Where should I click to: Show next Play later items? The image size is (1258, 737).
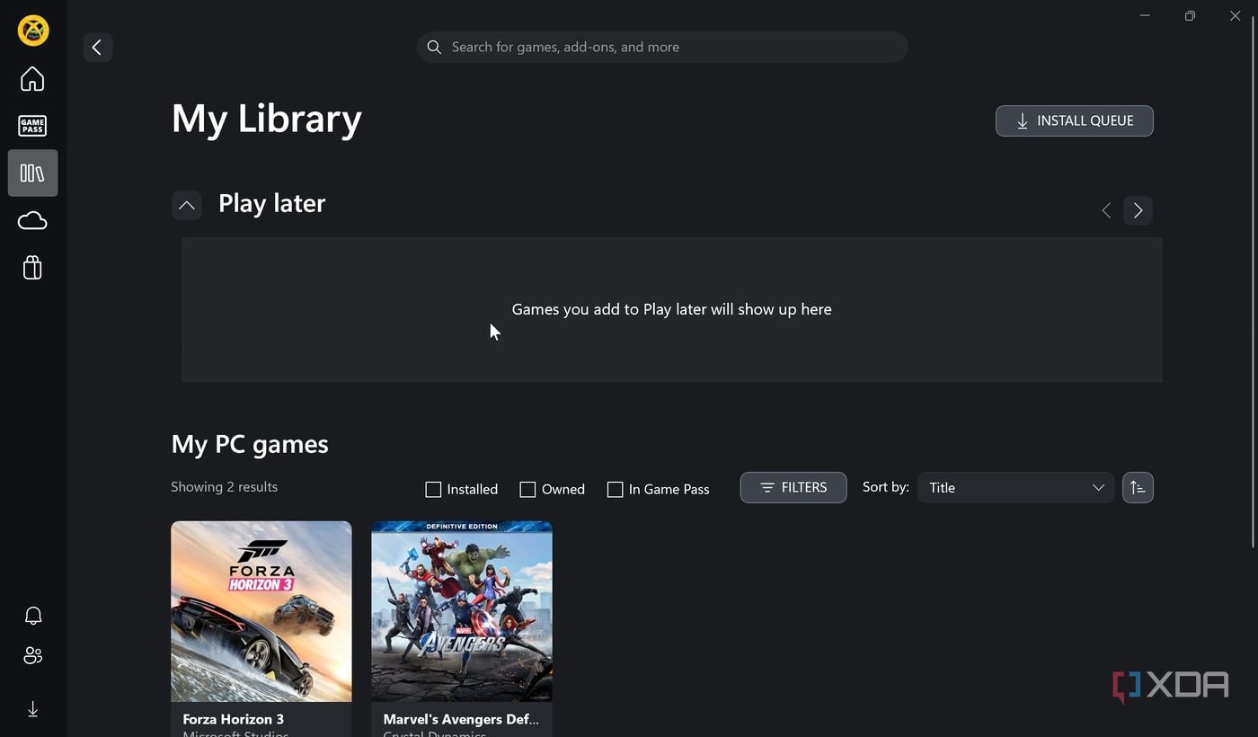(1138, 210)
